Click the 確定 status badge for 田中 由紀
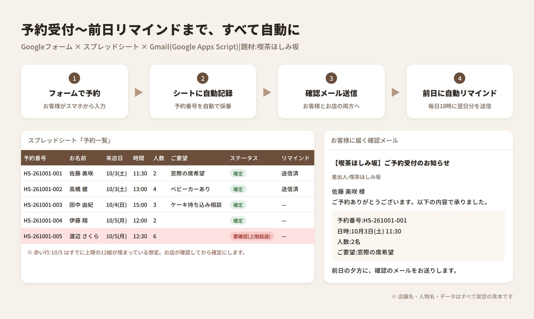534x319 pixels. (x=238, y=205)
